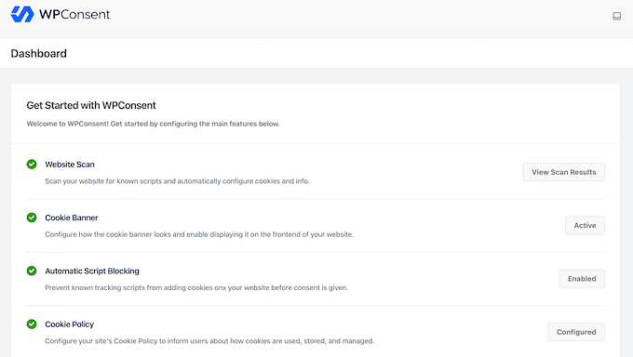The height and width of the screenshot is (357, 633).
Task: Click the Automatic Script Blocking title
Action: coord(92,271)
